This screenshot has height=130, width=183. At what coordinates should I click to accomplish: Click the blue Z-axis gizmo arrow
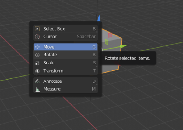(99, 18)
